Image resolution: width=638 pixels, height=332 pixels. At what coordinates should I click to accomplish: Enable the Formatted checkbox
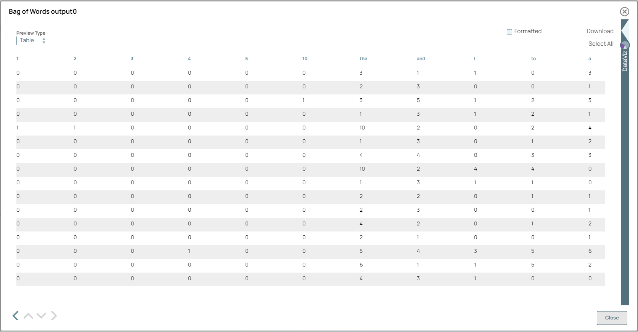pyautogui.click(x=509, y=32)
